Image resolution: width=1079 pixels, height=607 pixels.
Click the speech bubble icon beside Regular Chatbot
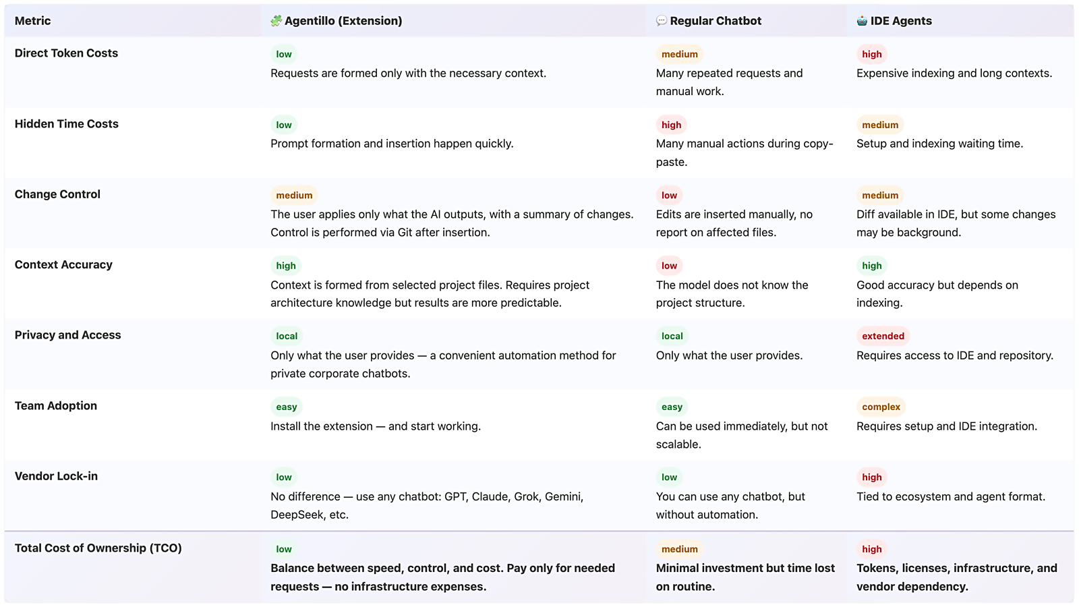662,21
